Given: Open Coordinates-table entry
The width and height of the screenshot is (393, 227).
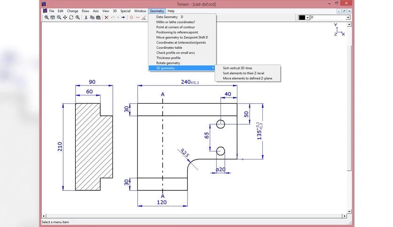Looking at the screenshot, I should coord(182,48).
